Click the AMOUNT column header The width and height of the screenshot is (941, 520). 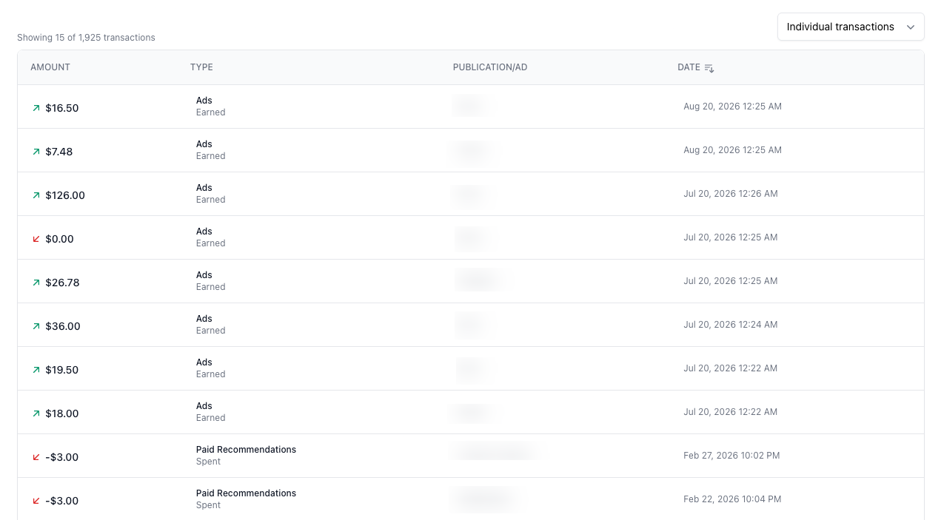coord(50,67)
